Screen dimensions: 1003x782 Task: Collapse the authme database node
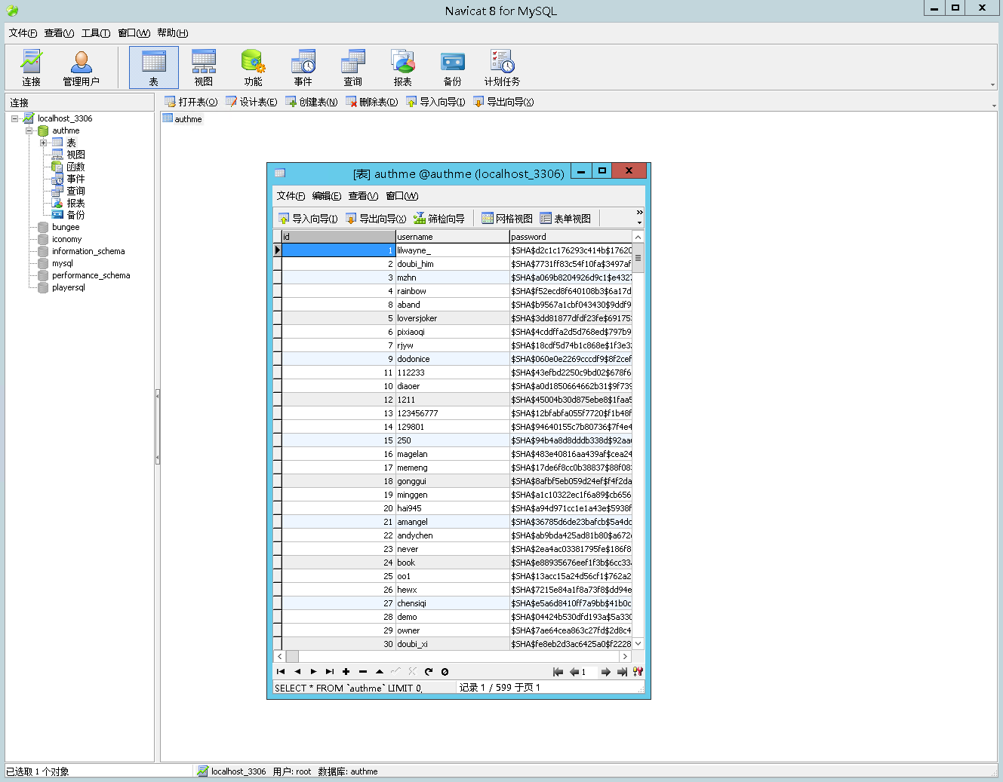[x=29, y=130]
